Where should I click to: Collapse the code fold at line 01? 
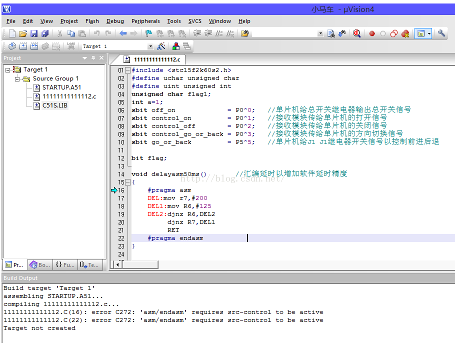127,70
